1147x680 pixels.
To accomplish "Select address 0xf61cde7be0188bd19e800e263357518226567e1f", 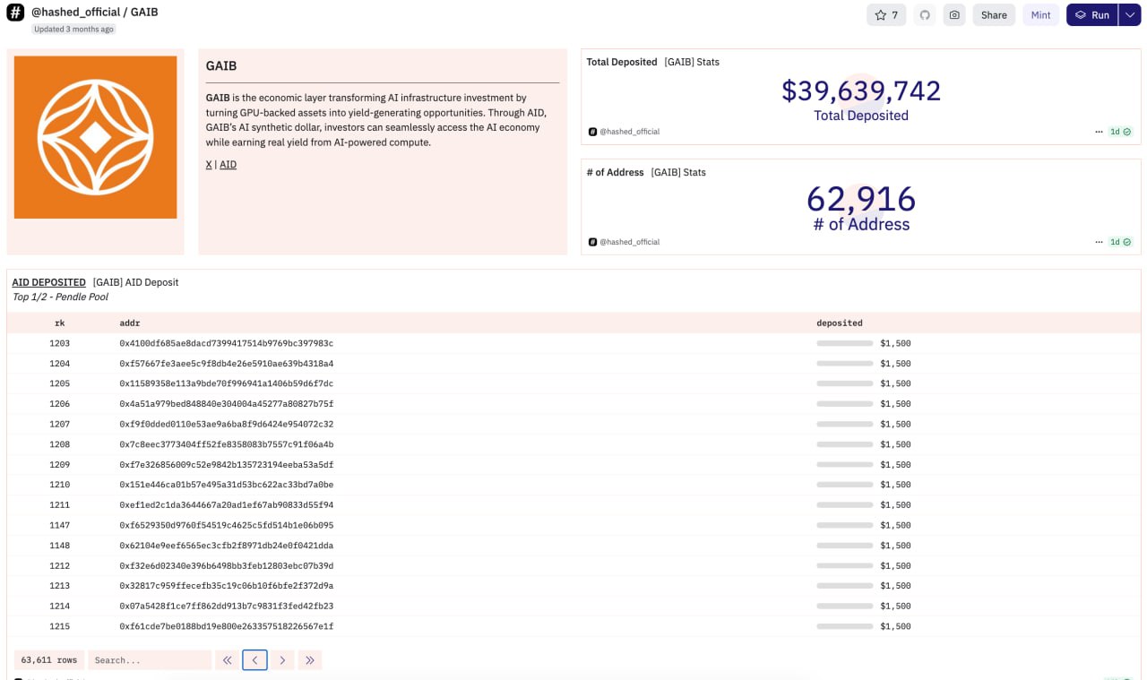I will (x=227, y=626).
